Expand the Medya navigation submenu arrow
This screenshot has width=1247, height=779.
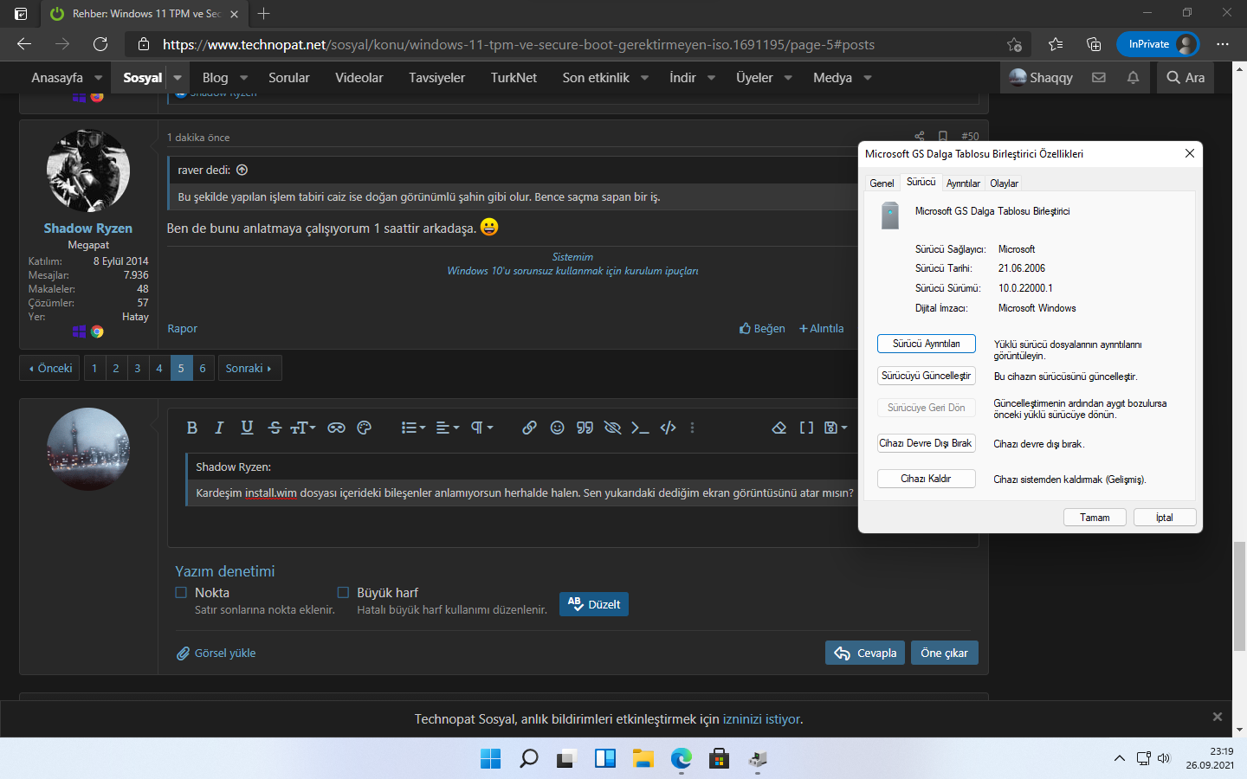(868, 78)
